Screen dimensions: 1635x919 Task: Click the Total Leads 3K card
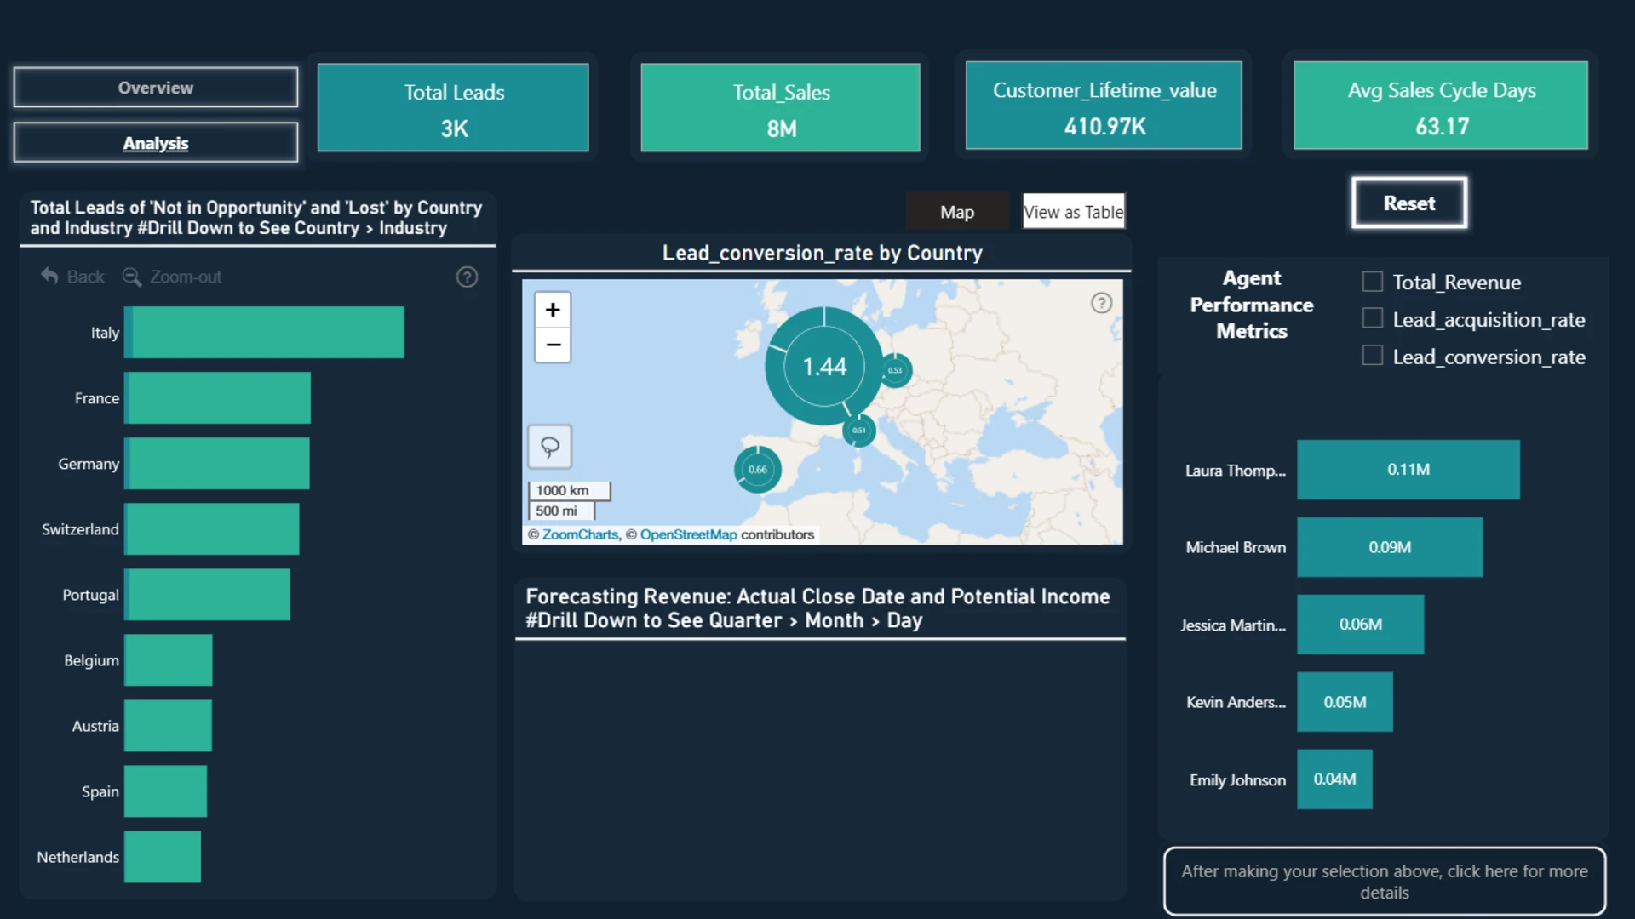(x=453, y=108)
